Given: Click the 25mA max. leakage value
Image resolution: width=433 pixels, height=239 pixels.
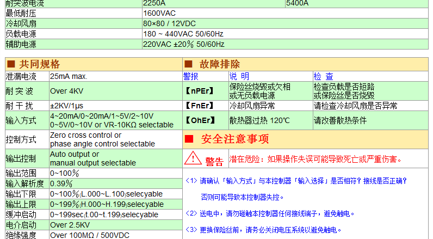Looking at the screenshot, I should coord(69,77).
